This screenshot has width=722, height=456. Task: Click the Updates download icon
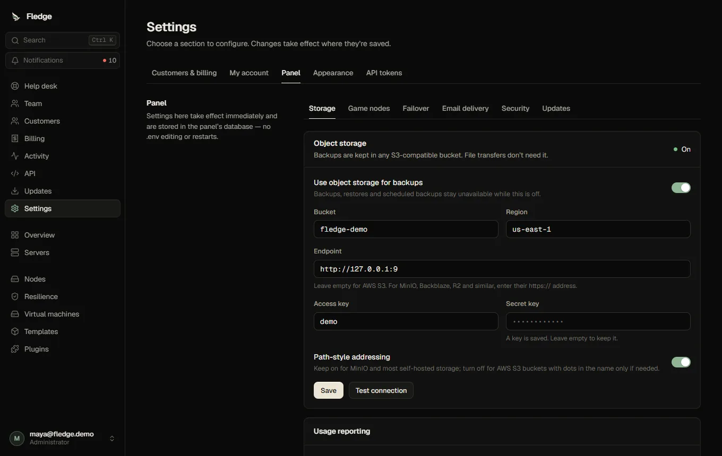(15, 191)
